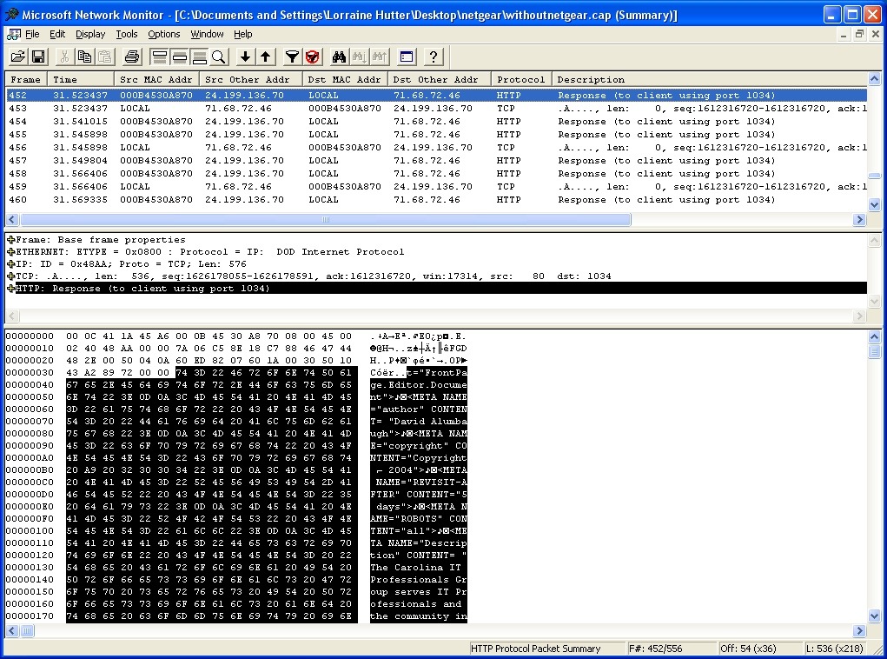Go to previous frame with up arrow
Viewport: 887px width, 659px height.
[265, 57]
